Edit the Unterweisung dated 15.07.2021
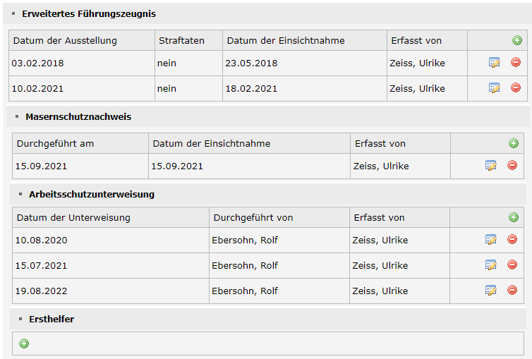The image size is (532, 359). [x=491, y=265]
